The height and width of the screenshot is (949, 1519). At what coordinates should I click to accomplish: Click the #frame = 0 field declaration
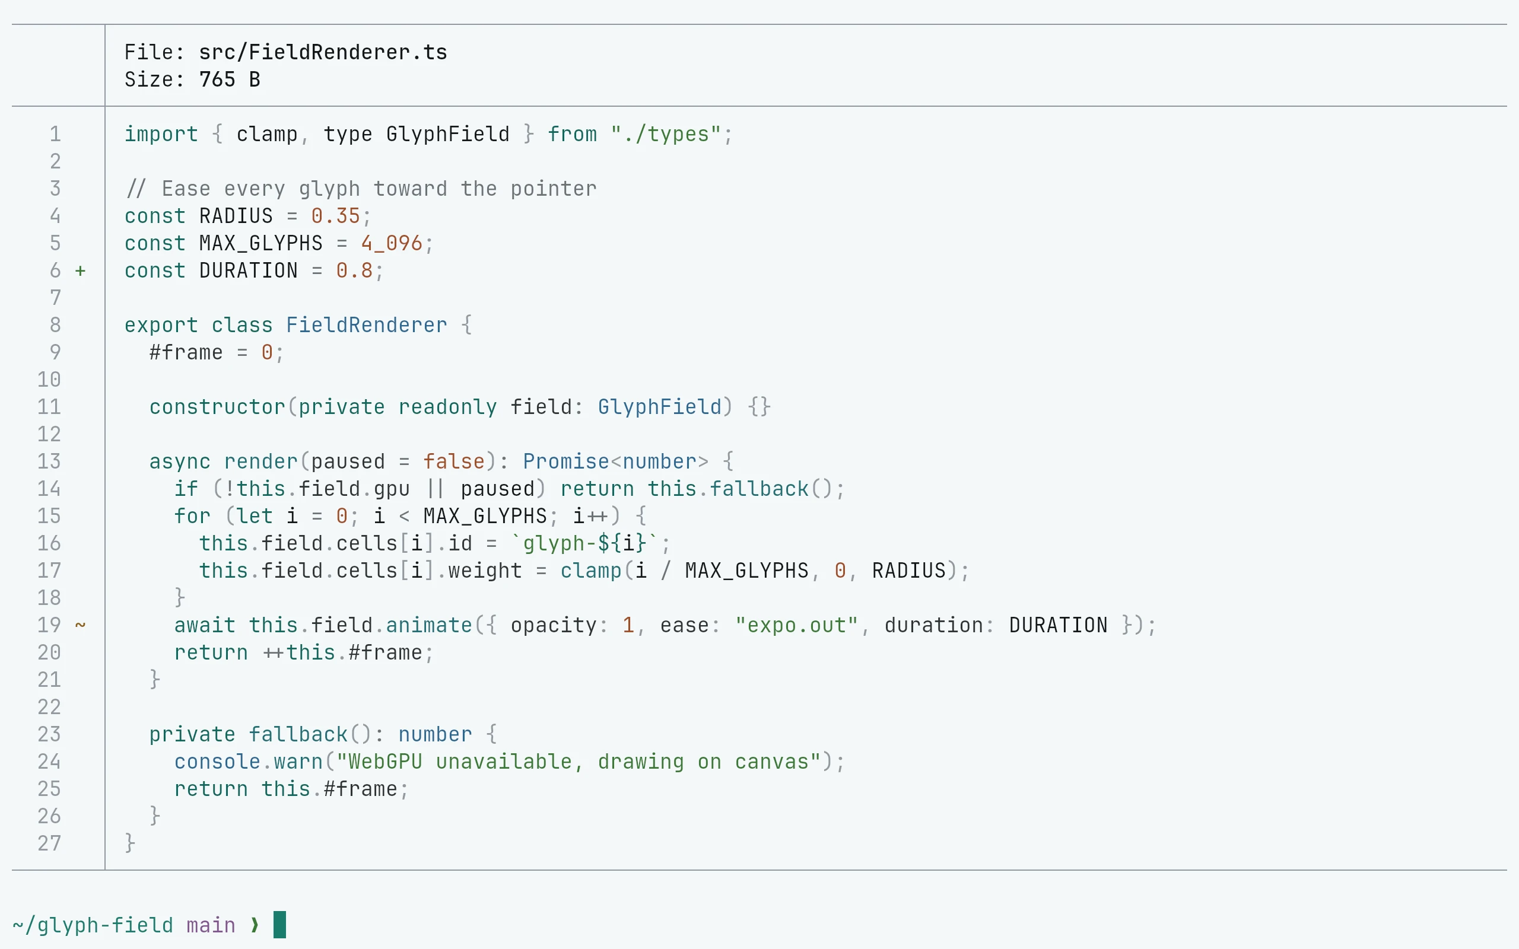tap(217, 353)
